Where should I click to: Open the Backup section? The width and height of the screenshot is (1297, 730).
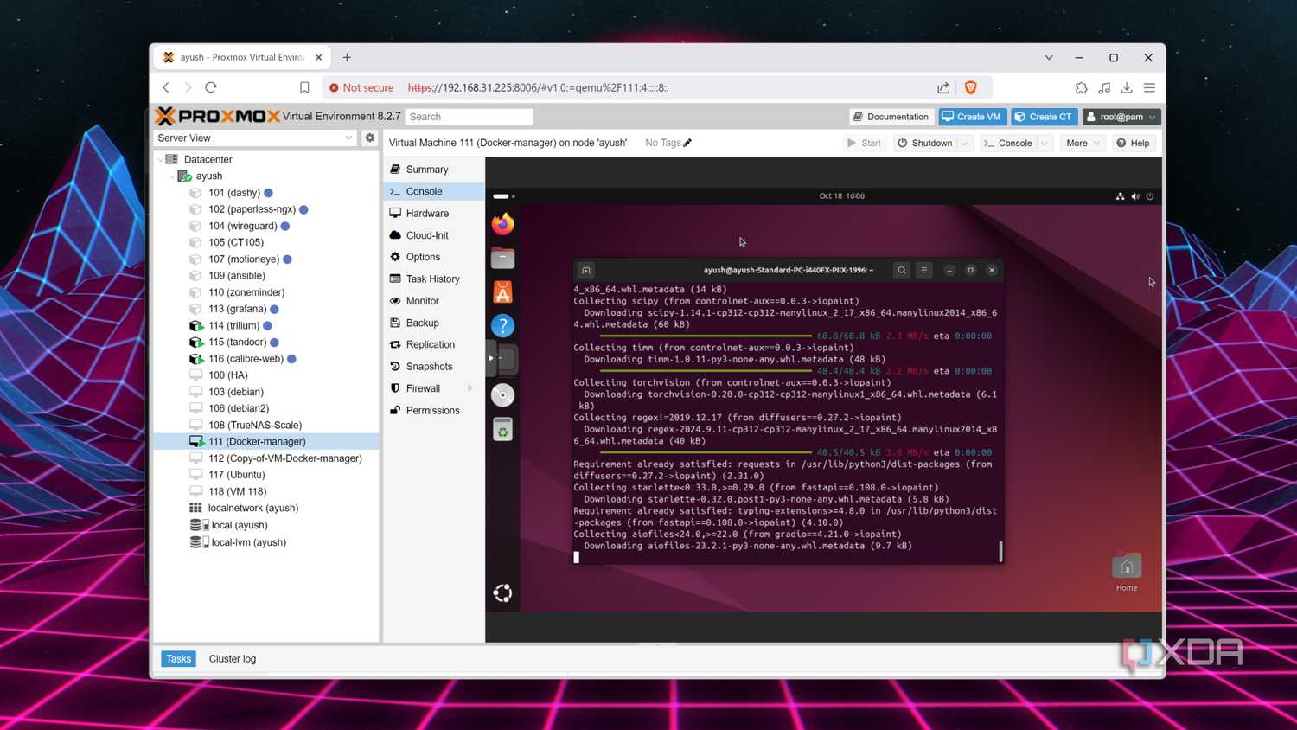tap(433, 323)
